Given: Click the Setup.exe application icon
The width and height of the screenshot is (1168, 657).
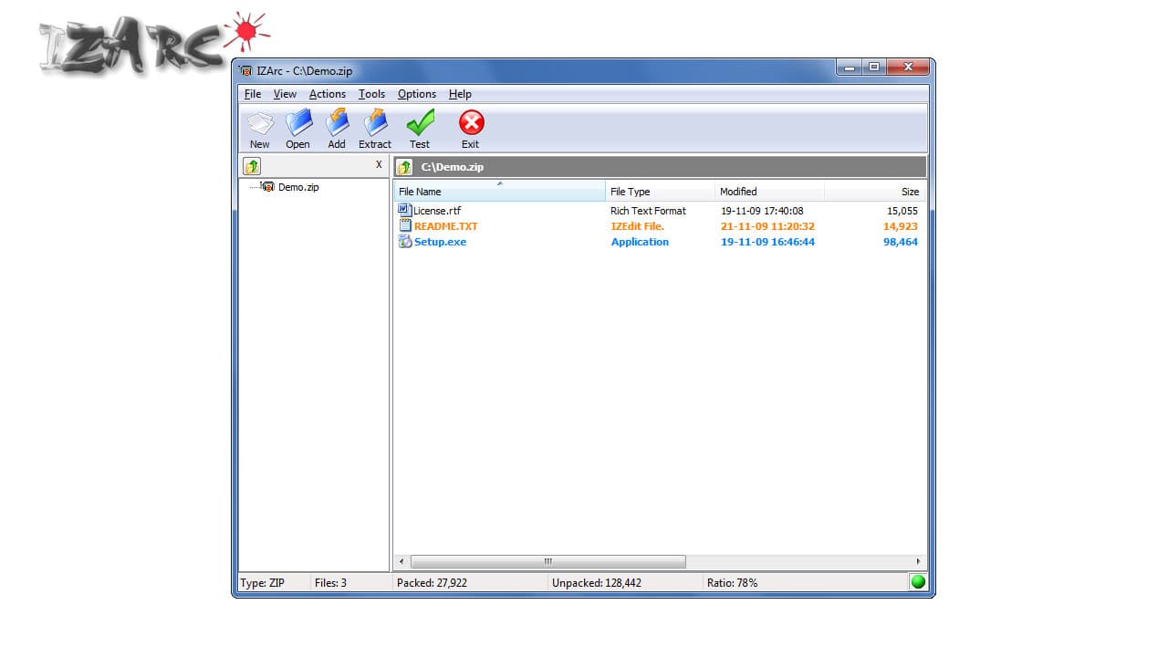Looking at the screenshot, I should click(x=404, y=241).
